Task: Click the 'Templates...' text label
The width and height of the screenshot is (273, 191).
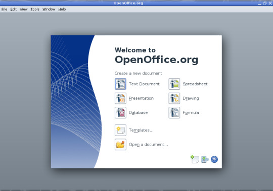Action: (x=141, y=131)
